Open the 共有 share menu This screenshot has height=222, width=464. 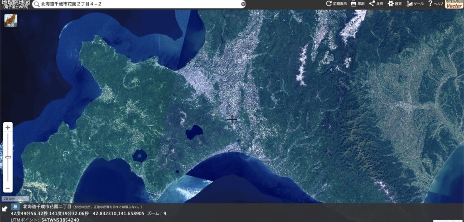point(376,4)
